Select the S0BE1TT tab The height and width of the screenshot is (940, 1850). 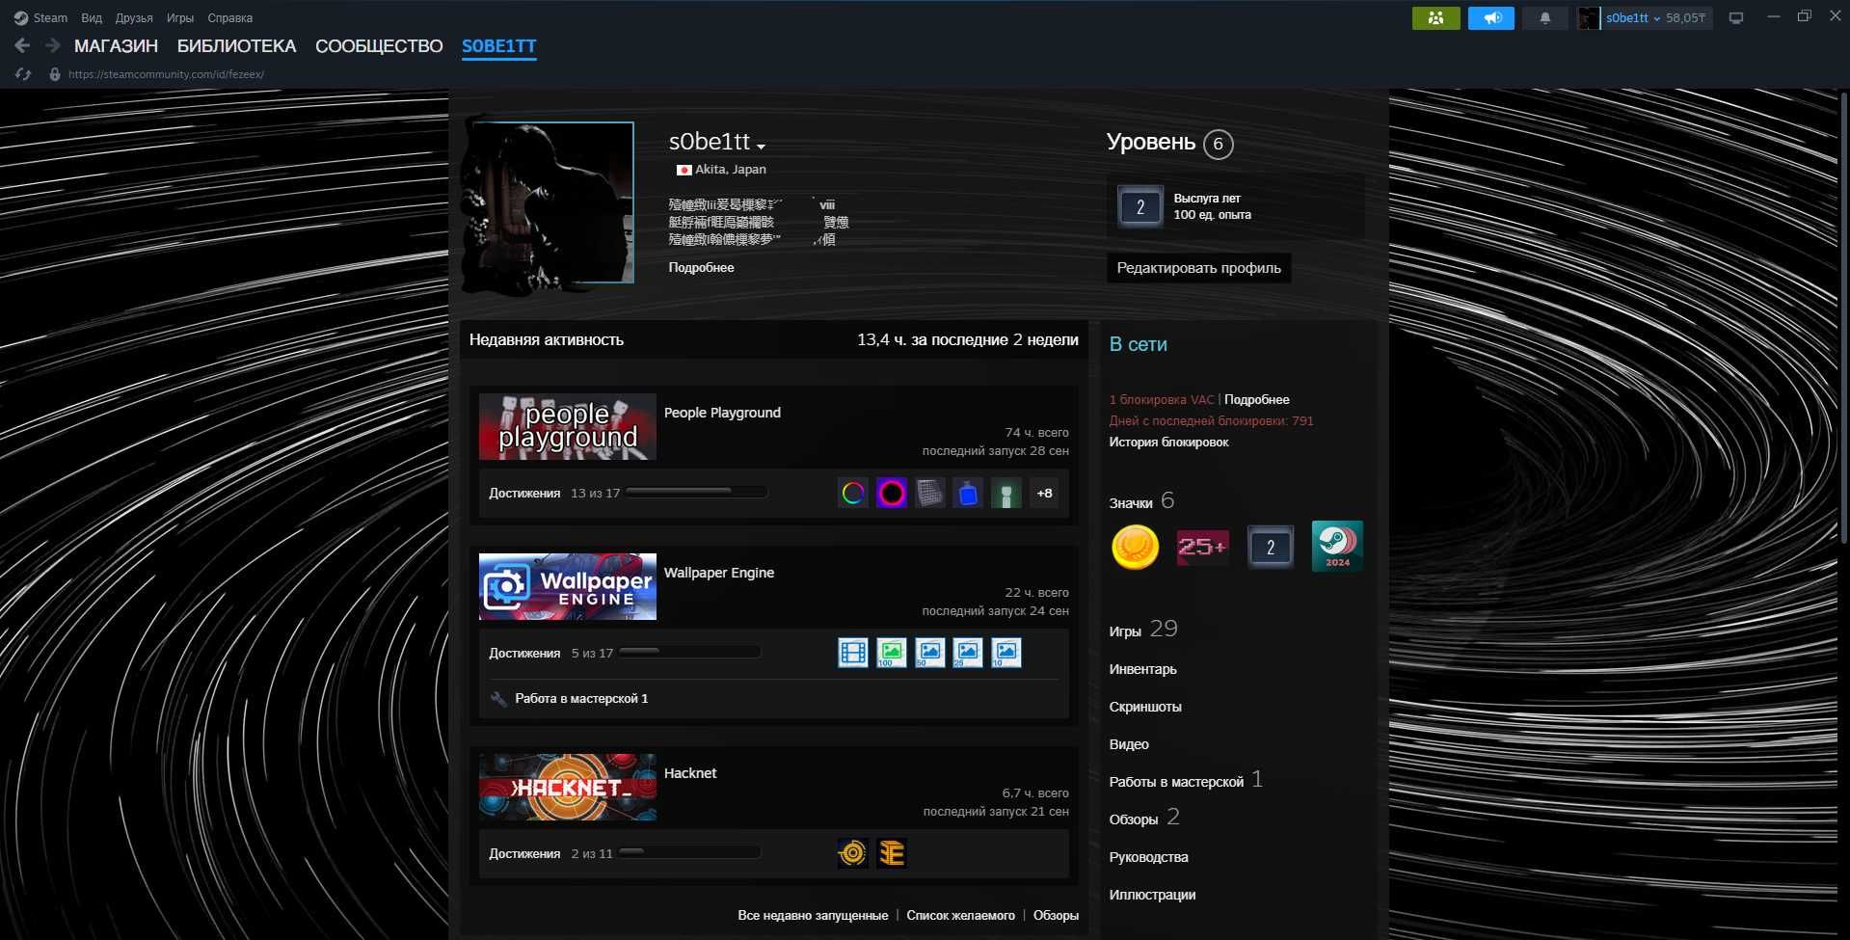coord(498,46)
